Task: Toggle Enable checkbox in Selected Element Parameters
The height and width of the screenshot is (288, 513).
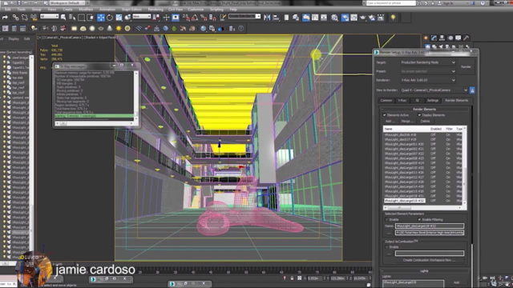Action: [386, 219]
